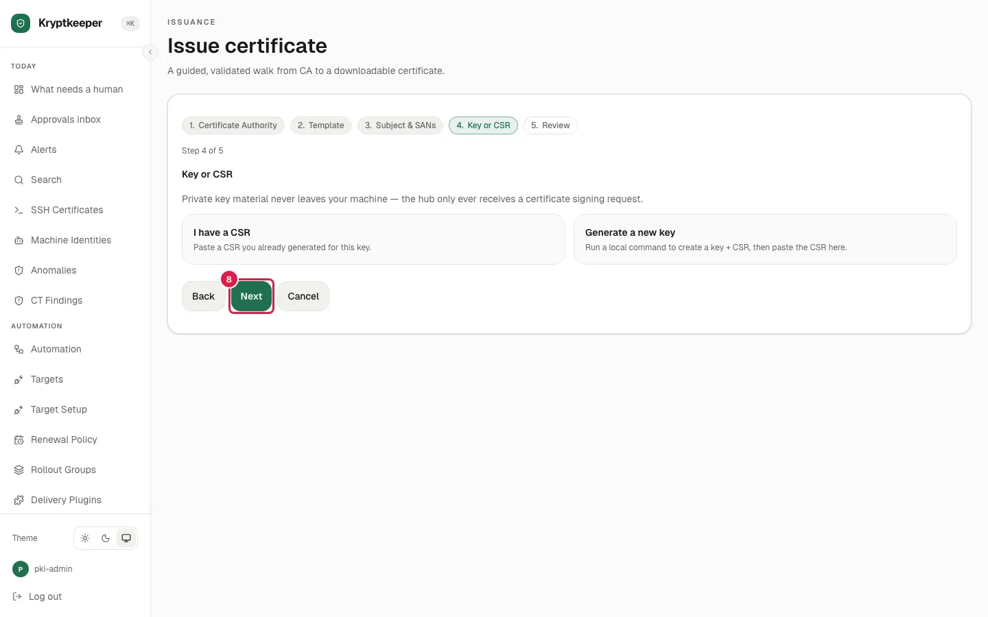Click the SSH Certificates terminal icon

[19, 210]
